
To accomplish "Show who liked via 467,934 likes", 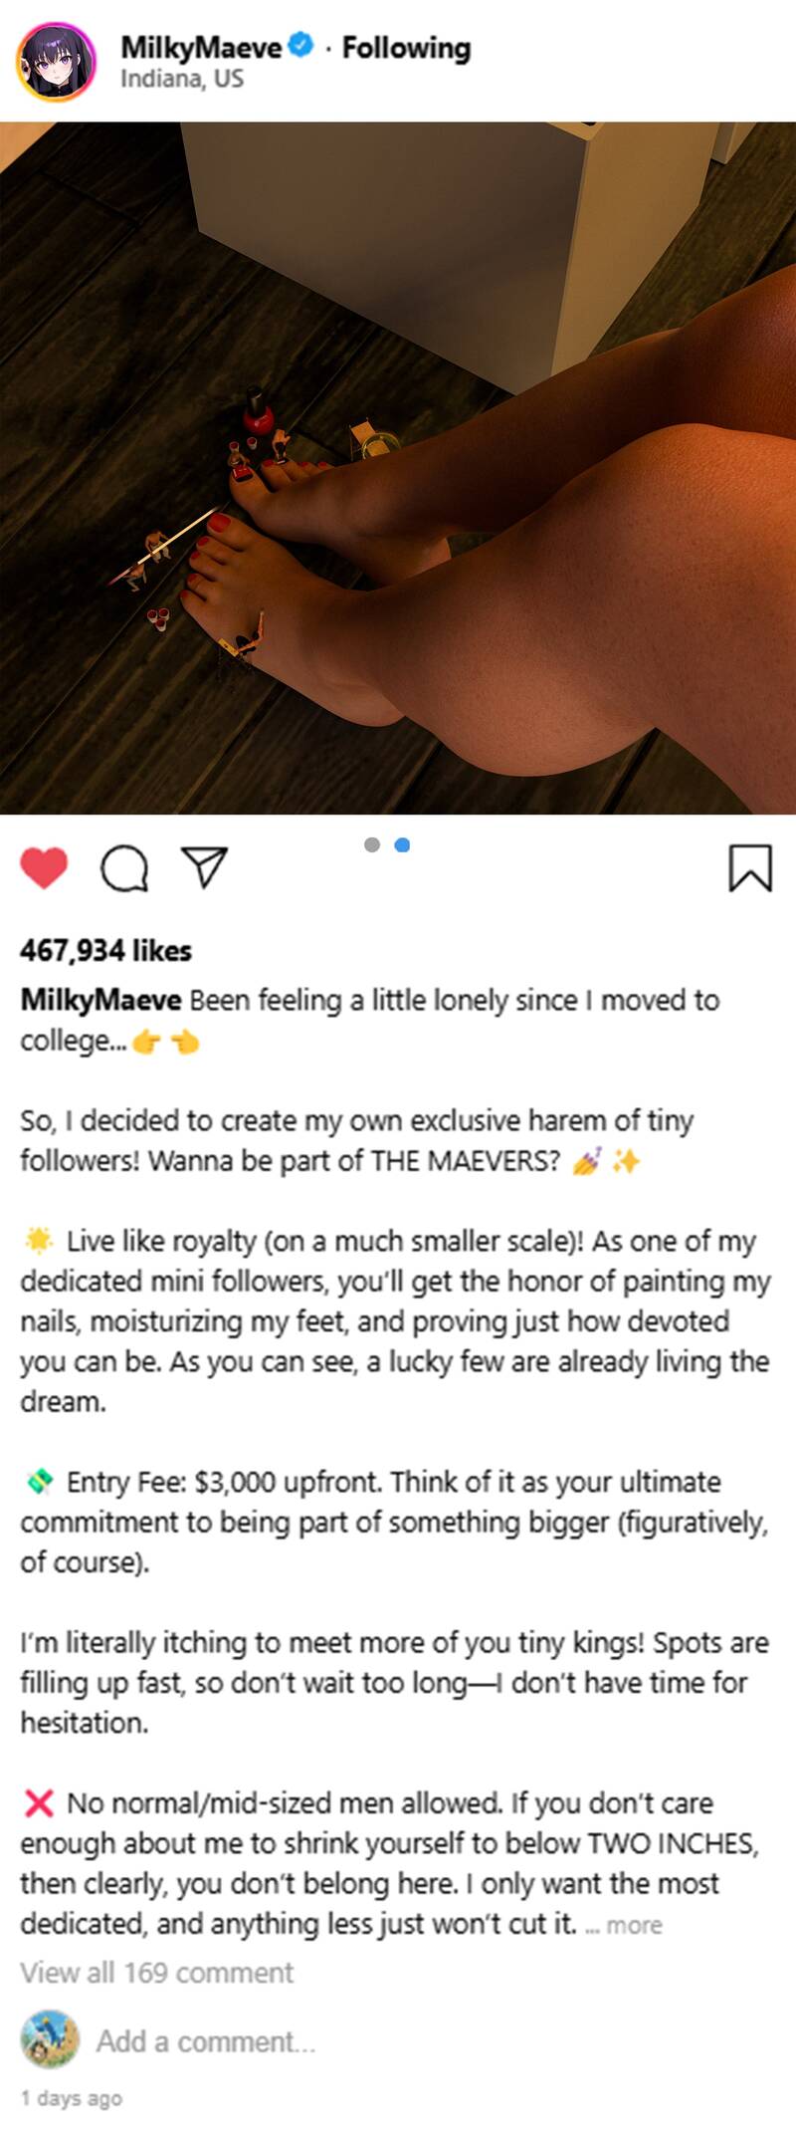I will tap(105, 951).
